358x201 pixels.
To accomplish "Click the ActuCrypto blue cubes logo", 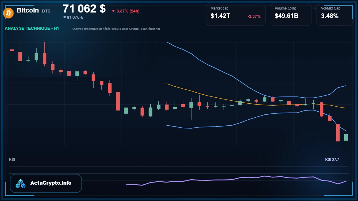I will [x=21, y=183].
